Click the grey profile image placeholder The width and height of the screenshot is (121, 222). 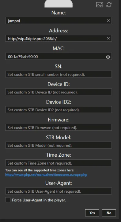click(x=59, y=4)
